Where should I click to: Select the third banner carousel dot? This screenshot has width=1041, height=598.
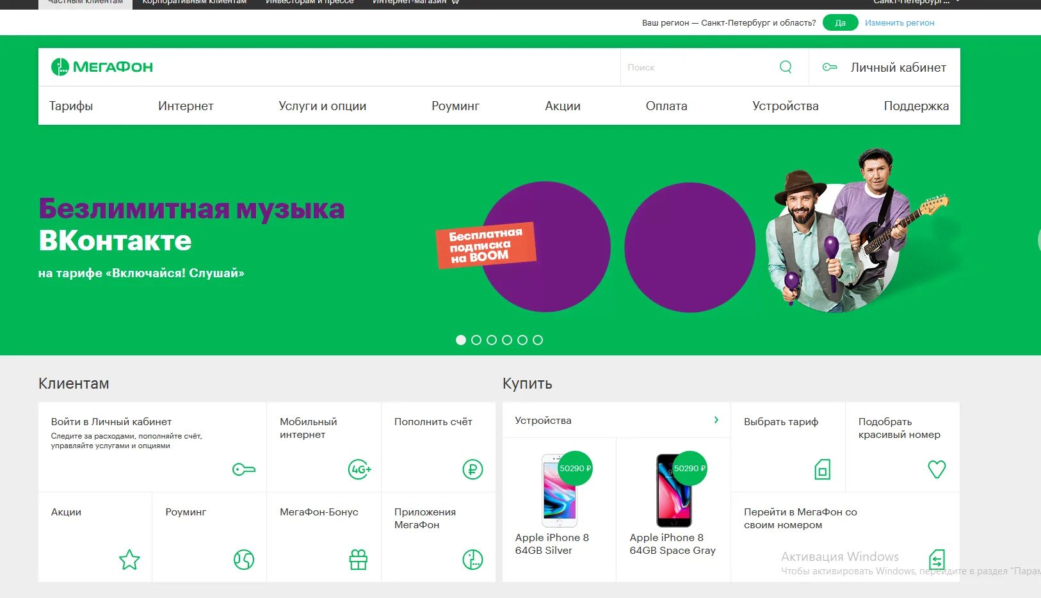[x=492, y=340]
